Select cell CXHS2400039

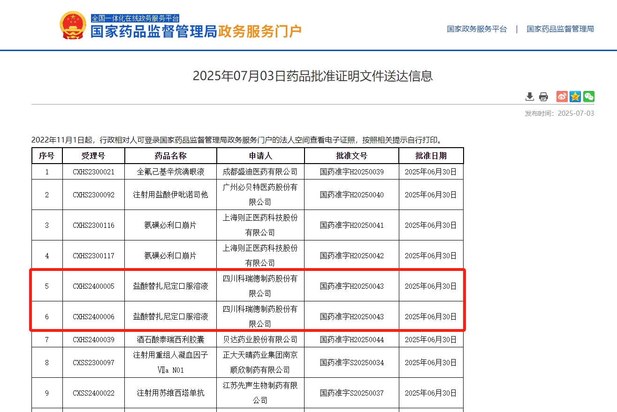[93, 339]
